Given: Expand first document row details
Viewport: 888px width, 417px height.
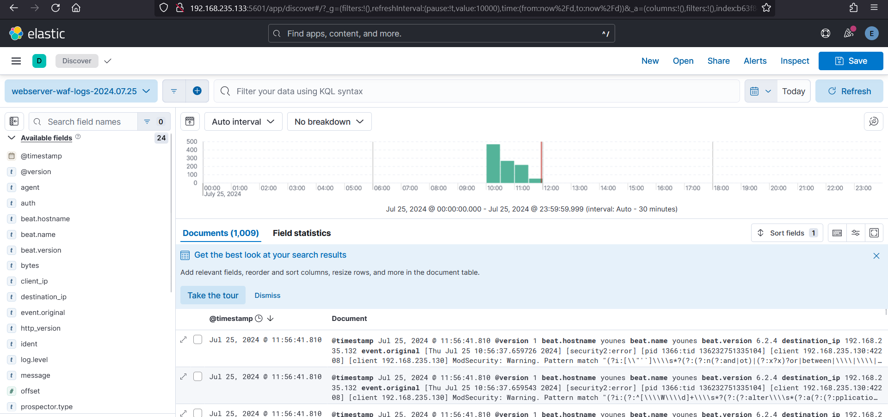Looking at the screenshot, I should [184, 339].
